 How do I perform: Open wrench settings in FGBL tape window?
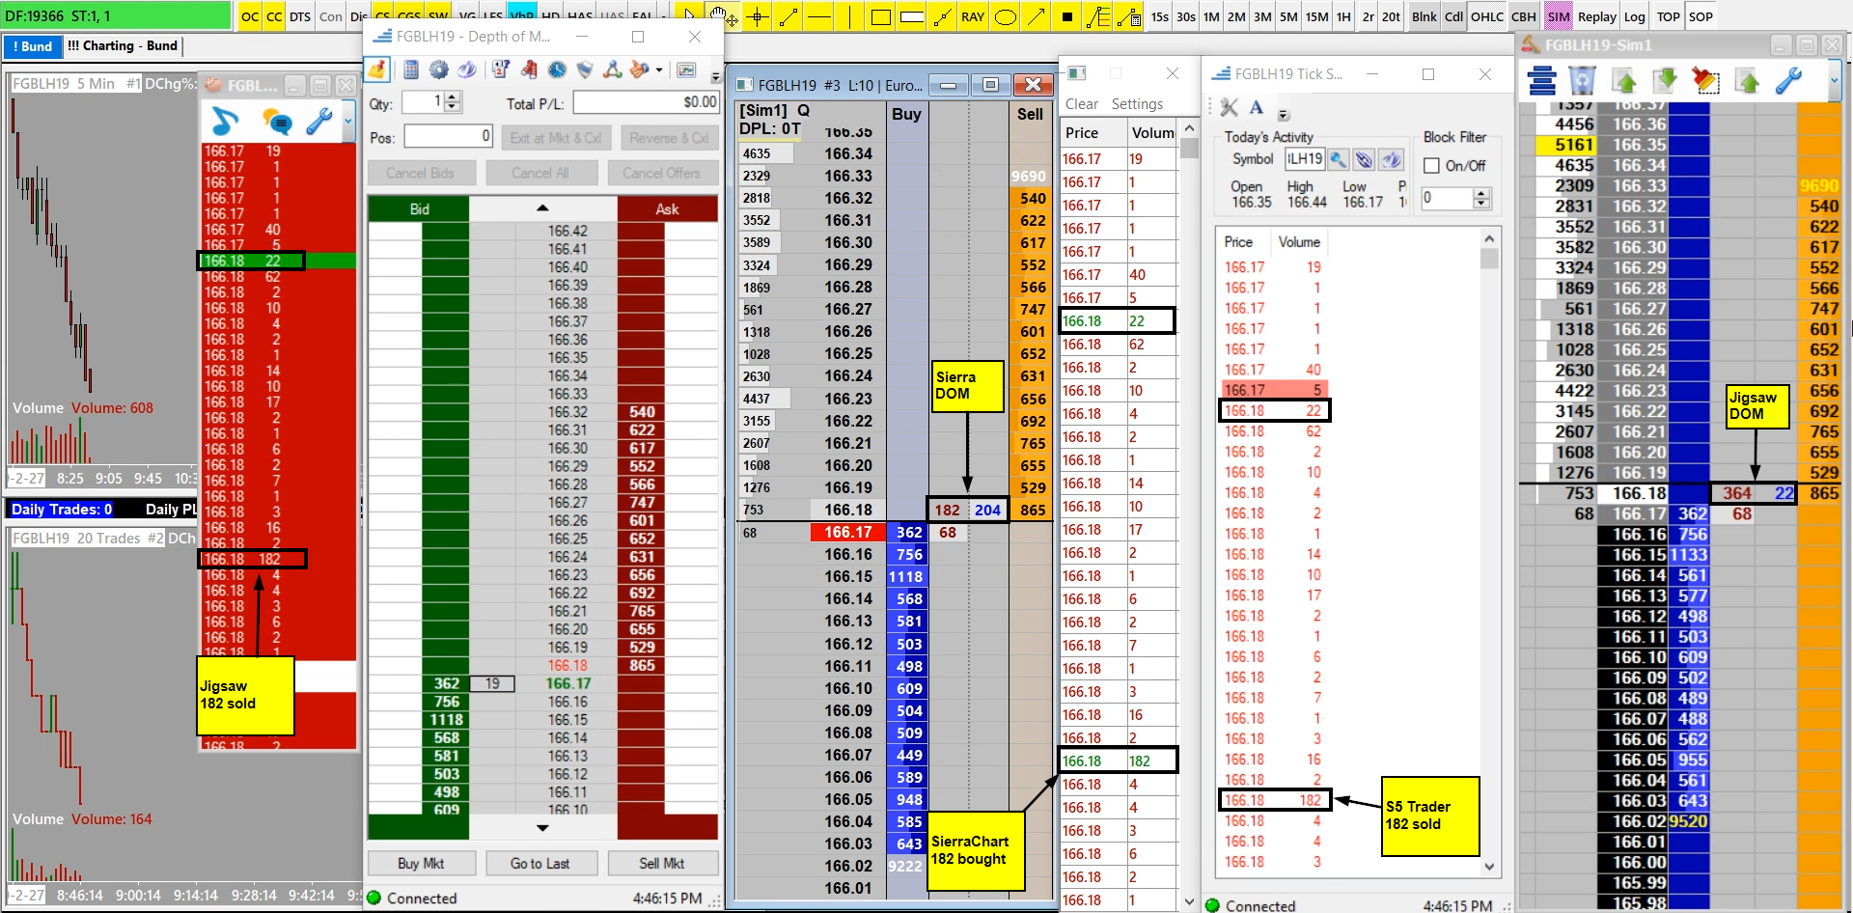[x=318, y=122]
